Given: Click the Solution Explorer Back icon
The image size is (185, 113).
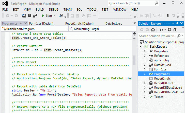Looking at the screenshot, I should [142, 30].
